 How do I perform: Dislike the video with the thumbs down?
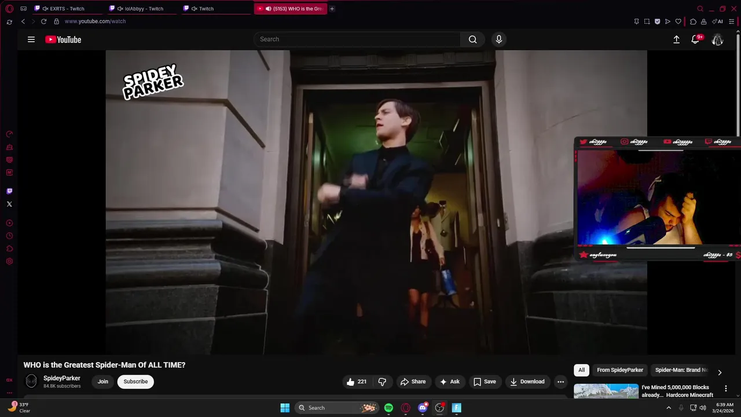click(382, 382)
